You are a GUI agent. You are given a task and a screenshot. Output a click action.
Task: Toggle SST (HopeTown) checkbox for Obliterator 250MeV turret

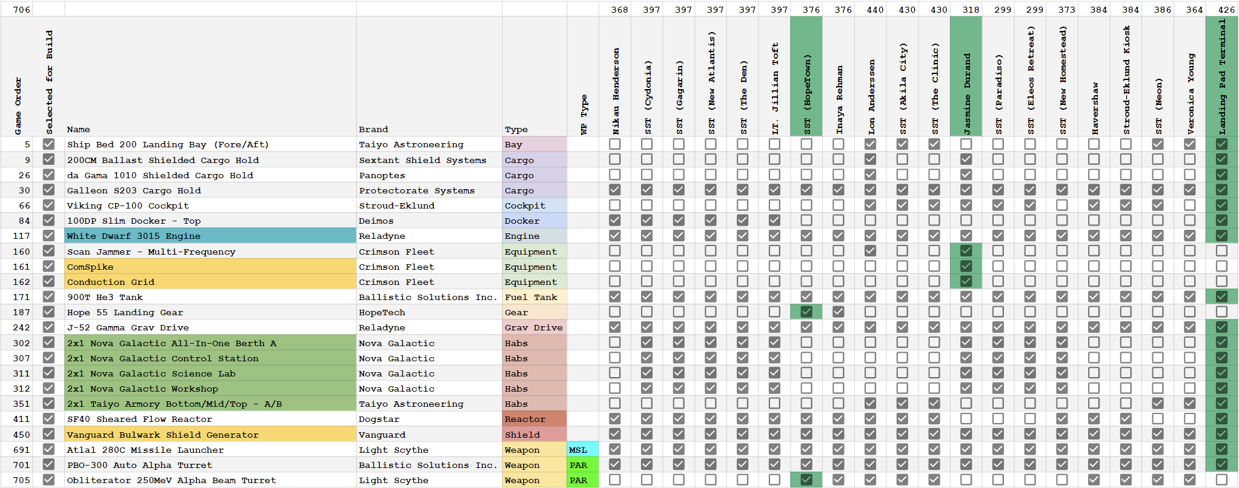pos(806,480)
